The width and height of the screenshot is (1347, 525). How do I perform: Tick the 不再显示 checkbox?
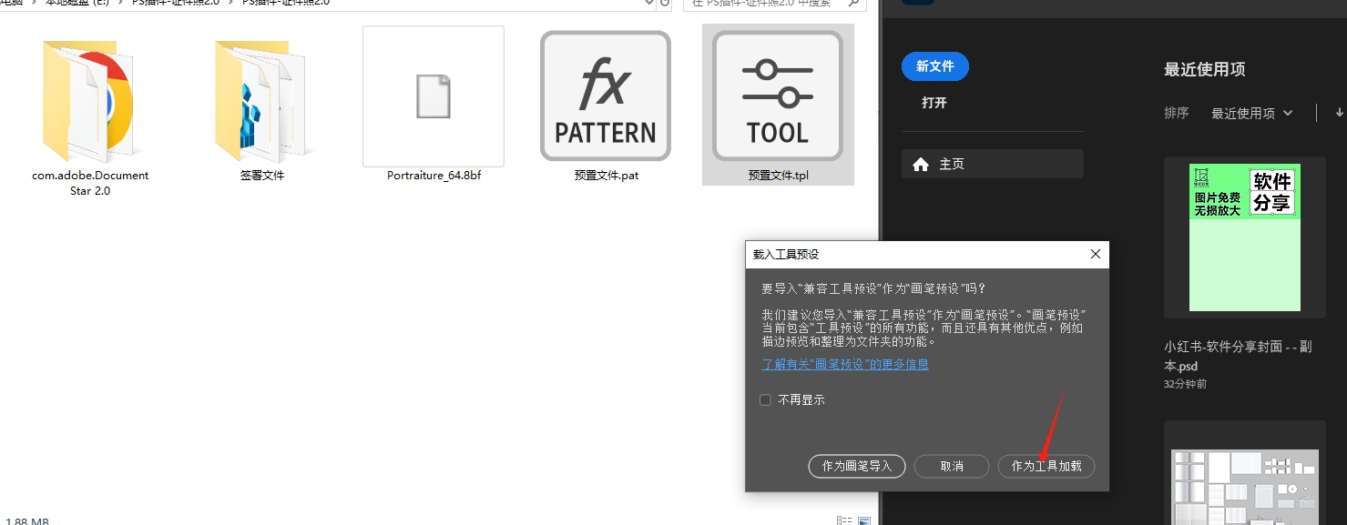click(x=766, y=399)
